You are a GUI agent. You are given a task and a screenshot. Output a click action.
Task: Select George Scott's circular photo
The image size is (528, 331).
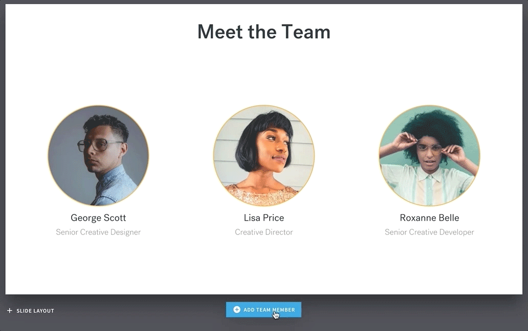[98, 156]
